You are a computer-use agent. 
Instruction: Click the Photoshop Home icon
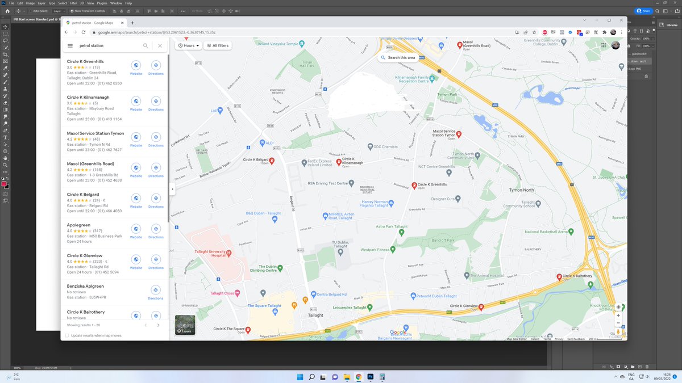click(7, 11)
